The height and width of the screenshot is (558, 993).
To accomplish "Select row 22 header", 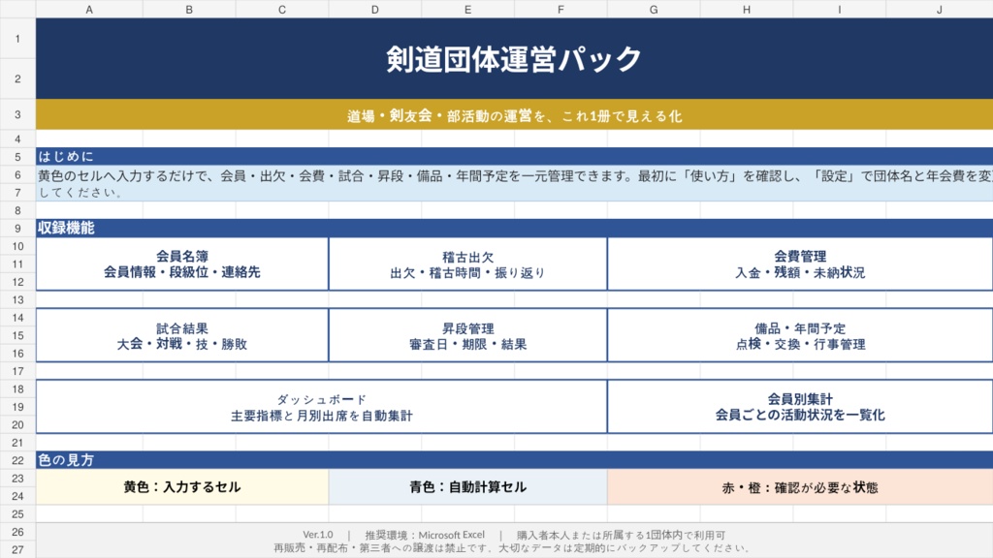I will (17, 460).
